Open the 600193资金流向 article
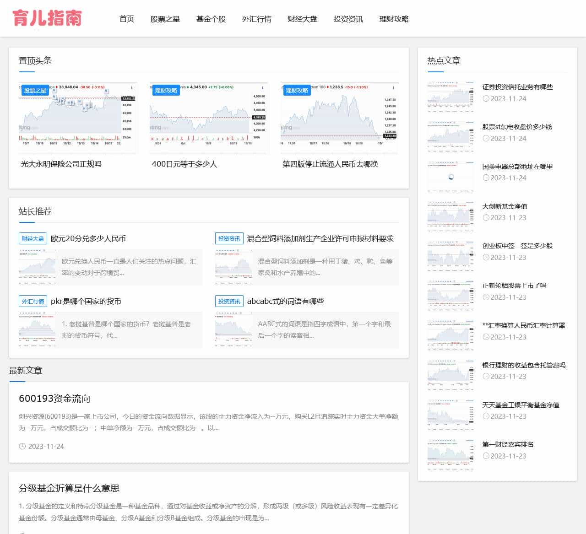 coord(54,398)
